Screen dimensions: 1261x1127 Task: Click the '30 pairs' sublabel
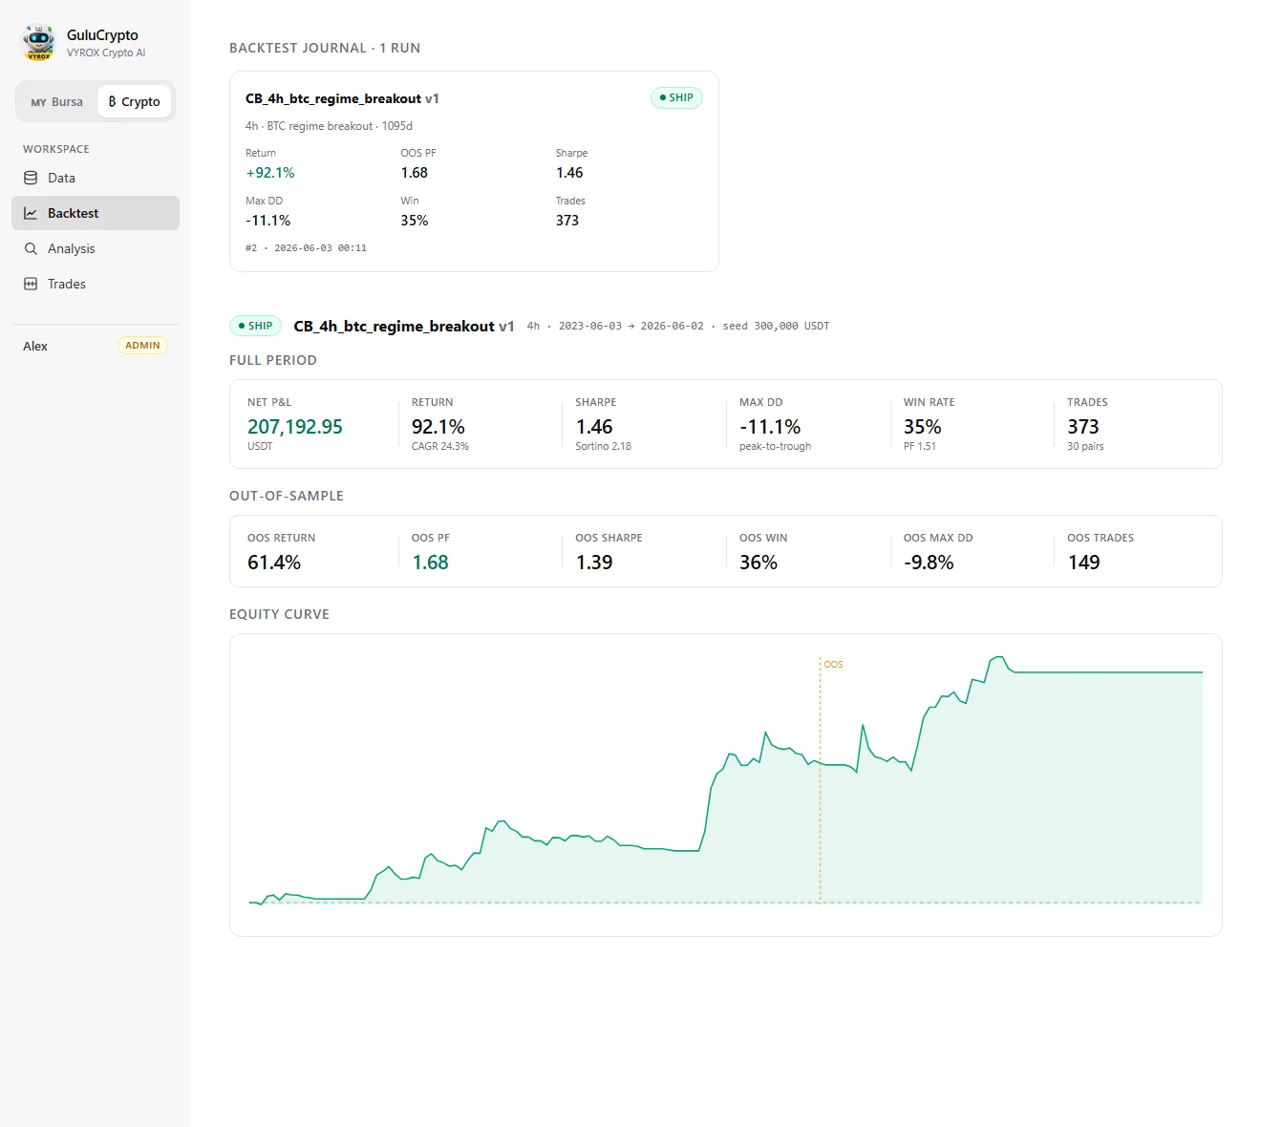click(x=1085, y=446)
